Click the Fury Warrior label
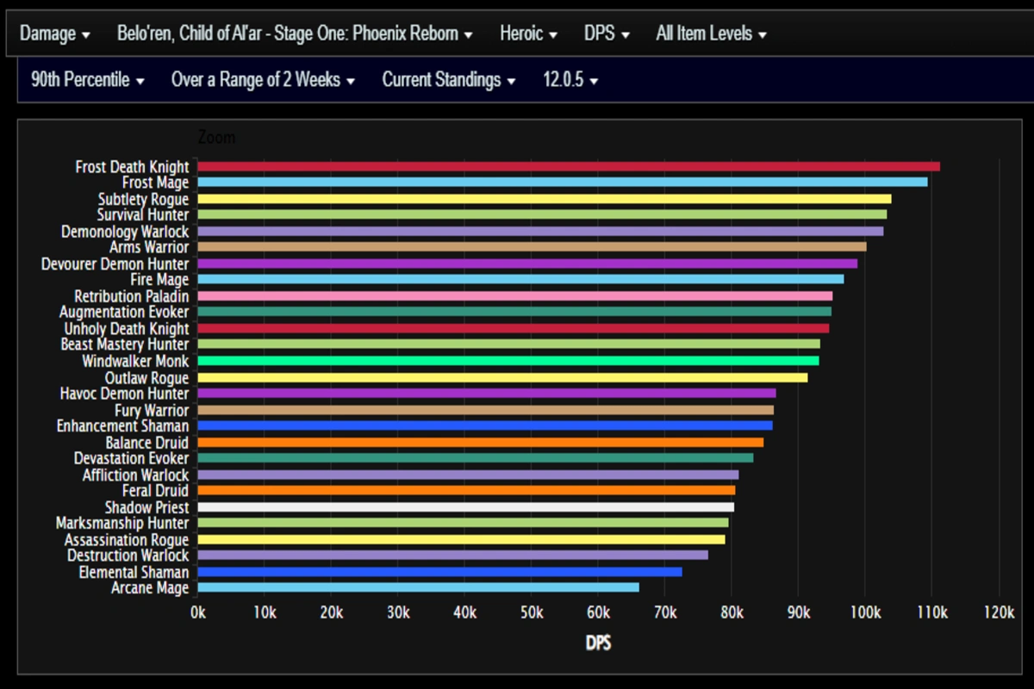The width and height of the screenshot is (1034, 689). pos(152,411)
